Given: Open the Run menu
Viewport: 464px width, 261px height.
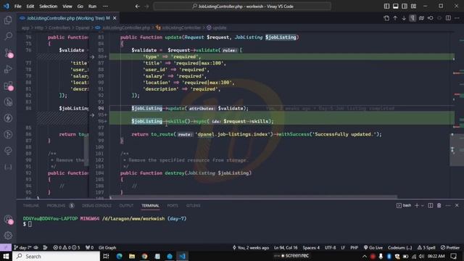Looking at the screenshot, I should pyautogui.click(x=92, y=7).
